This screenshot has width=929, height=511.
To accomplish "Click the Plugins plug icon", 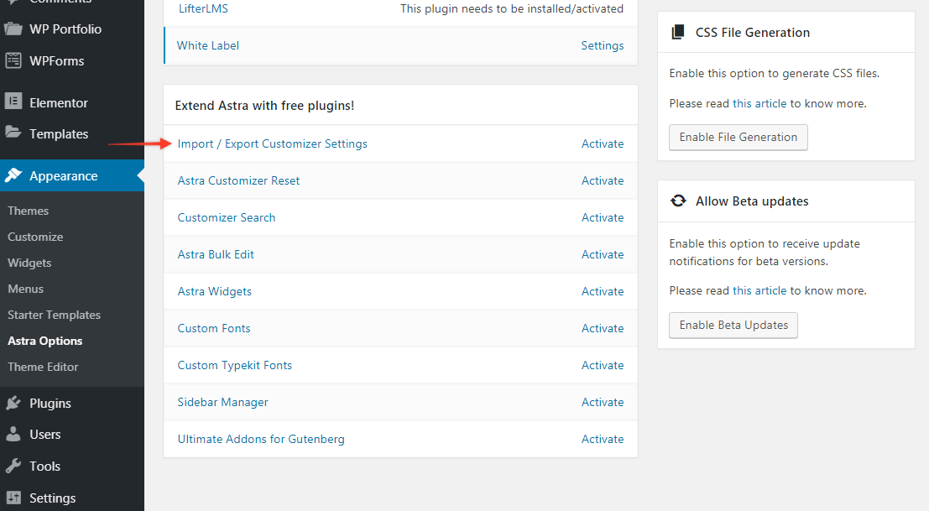I will [13, 403].
